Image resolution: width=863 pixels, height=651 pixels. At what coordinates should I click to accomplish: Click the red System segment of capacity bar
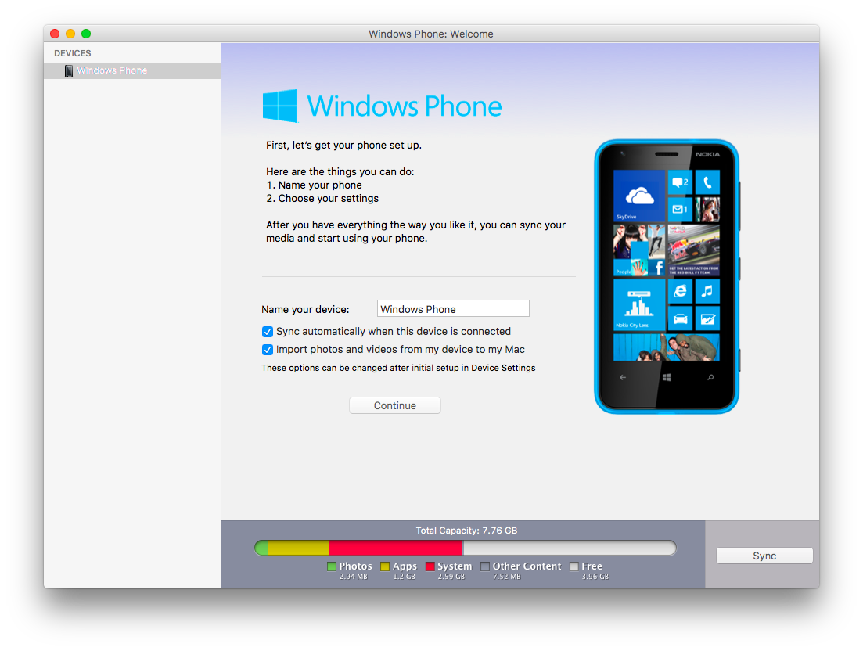coord(395,548)
